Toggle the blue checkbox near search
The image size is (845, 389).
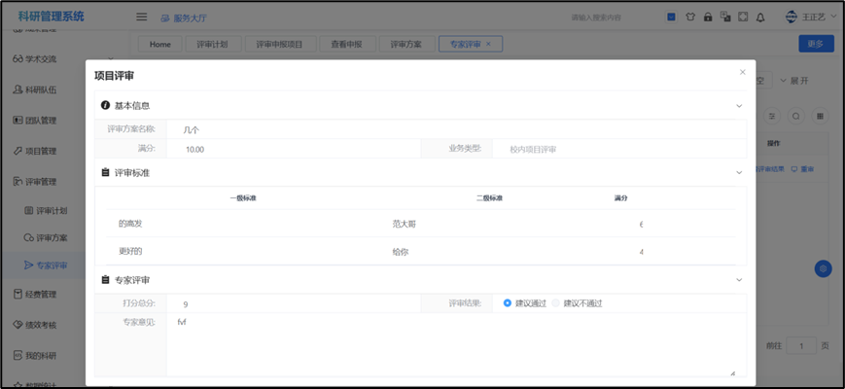click(x=672, y=17)
